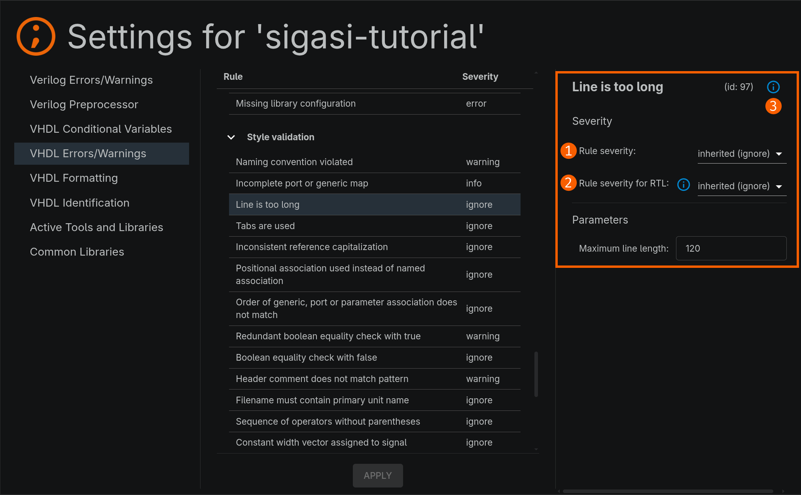This screenshot has height=495, width=801.
Task: Open Verilog Preprocessor settings page
Action: point(102,104)
